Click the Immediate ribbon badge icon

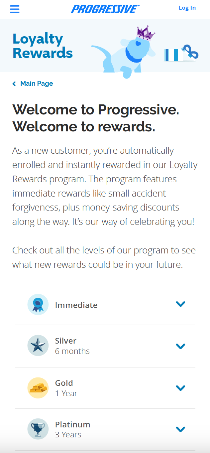[x=38, y=305]
